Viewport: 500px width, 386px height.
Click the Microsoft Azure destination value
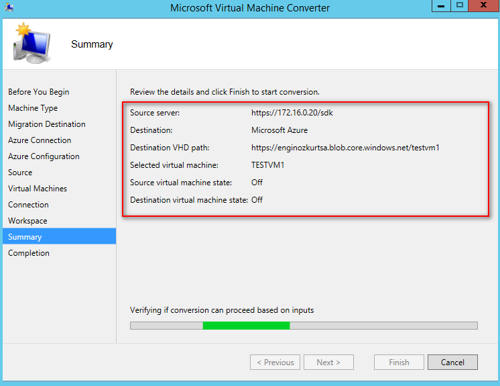(x=279, y=130)
